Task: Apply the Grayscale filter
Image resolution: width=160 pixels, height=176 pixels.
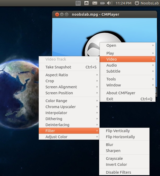Action: 124,159
